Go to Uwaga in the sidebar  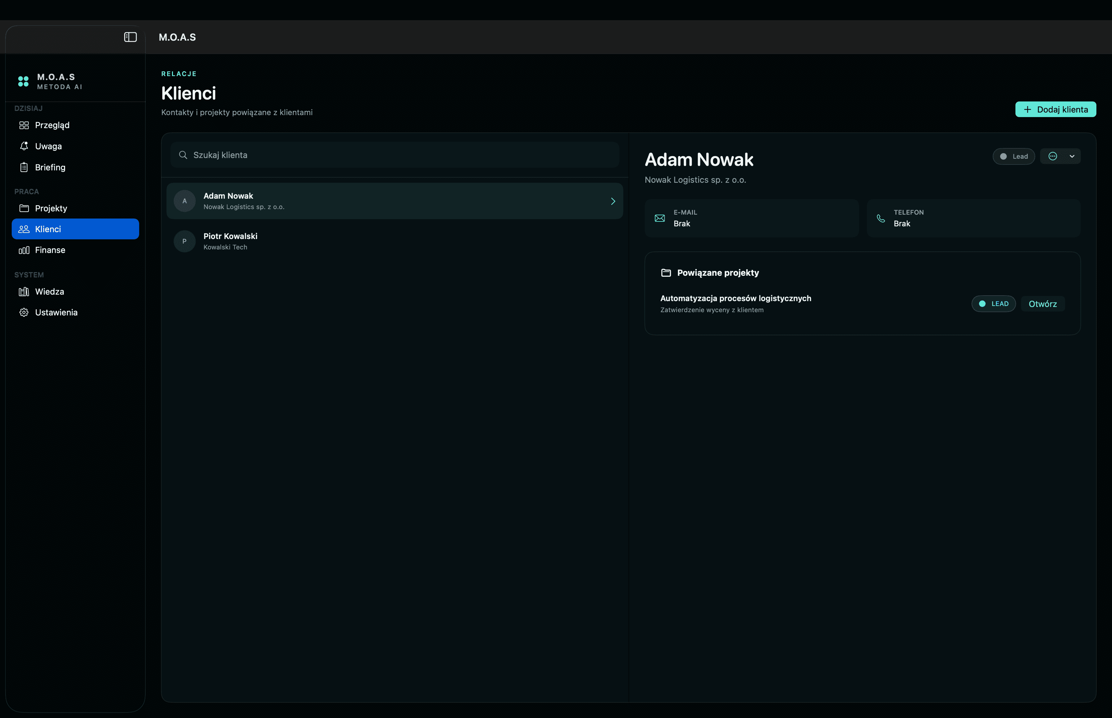(75, 146)
